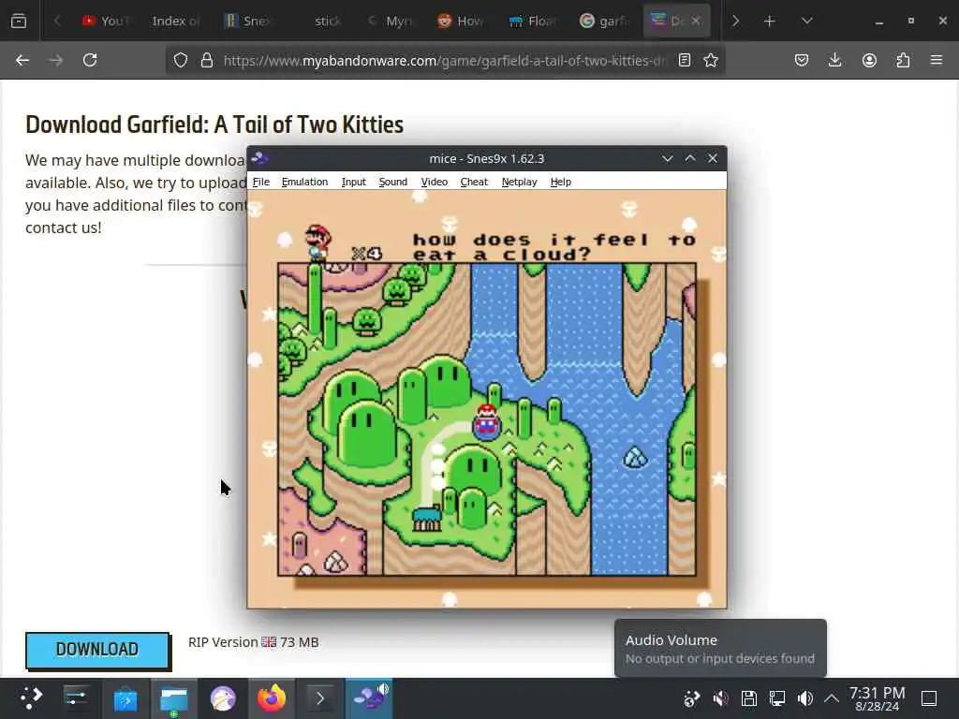Open Snes9x Netplay menu

pyautogui.click(x=519, y=182)
